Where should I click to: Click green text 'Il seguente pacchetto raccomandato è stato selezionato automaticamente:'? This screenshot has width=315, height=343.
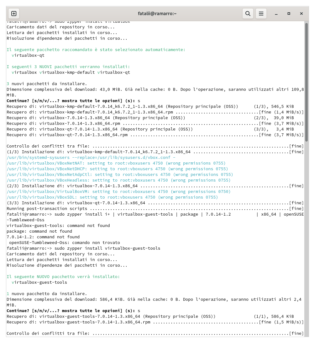click(96, 50)
